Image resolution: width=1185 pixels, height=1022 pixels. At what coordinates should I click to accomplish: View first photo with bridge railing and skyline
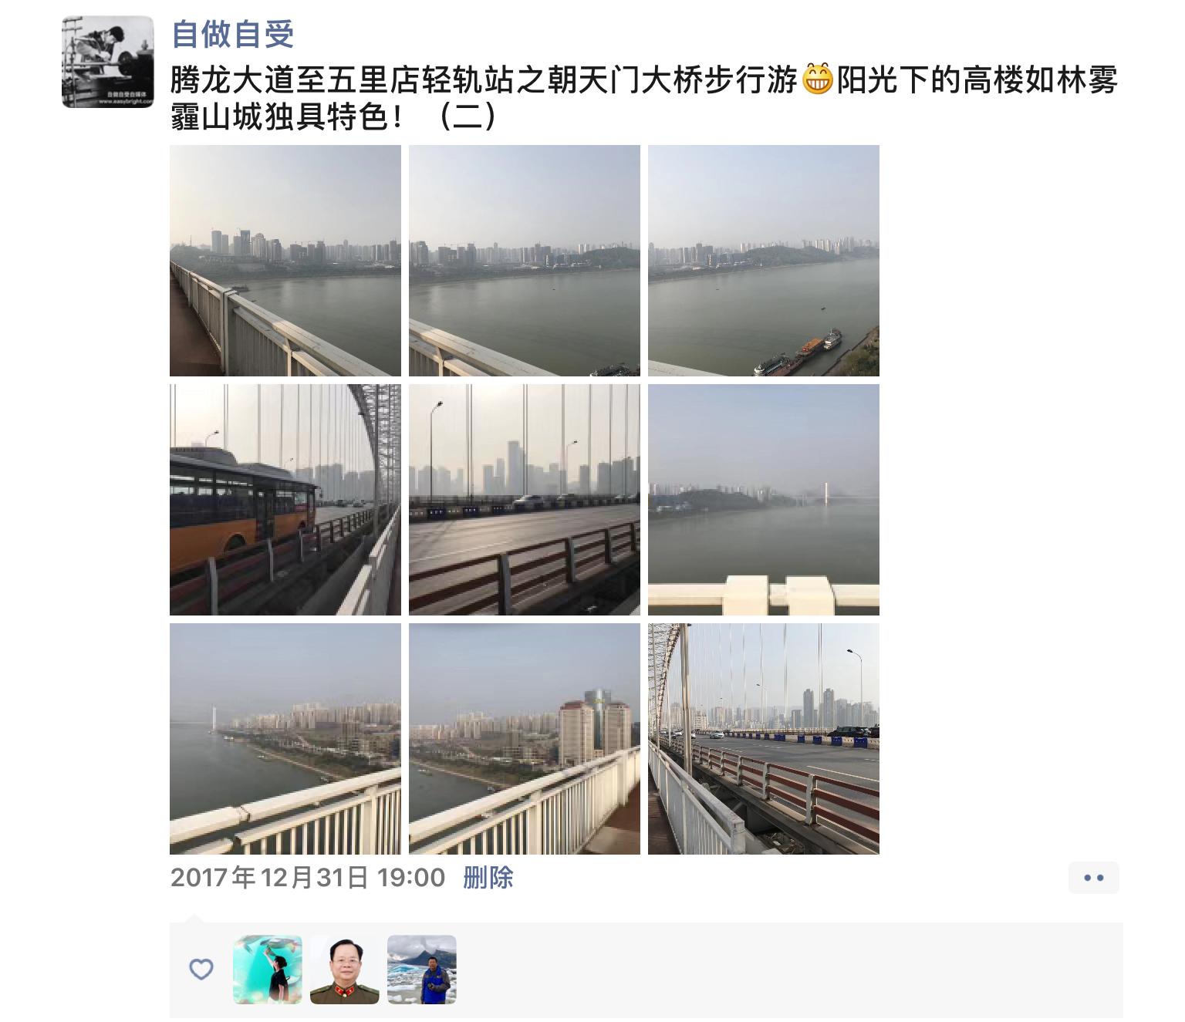pos(285,261)
